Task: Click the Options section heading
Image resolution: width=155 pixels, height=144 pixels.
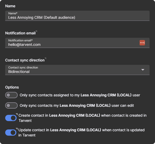Action: 12,87
